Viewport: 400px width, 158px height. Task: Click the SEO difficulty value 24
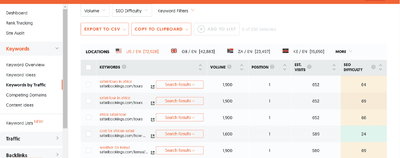click(363, 134)
